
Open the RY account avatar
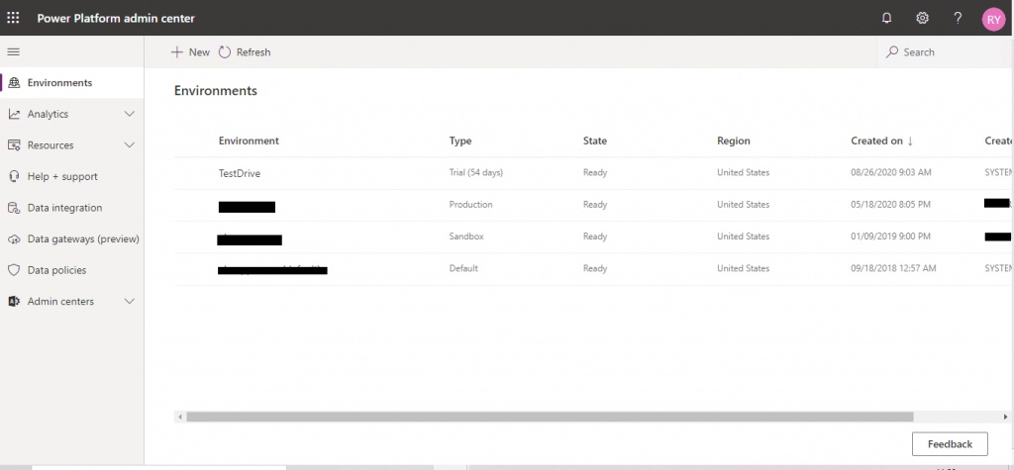993,19
